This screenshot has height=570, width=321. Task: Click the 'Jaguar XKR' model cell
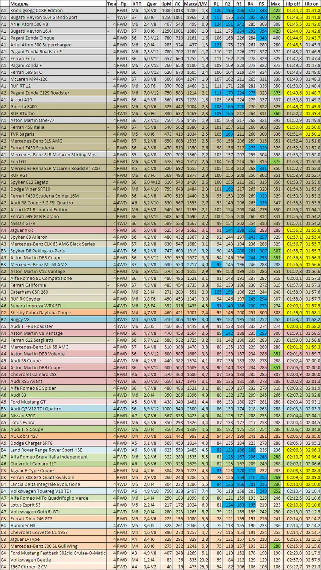tap(58, 230)
